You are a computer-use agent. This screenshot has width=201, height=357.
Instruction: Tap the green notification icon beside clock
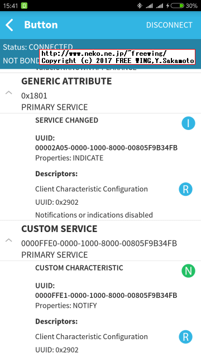(x=24, y=6)
